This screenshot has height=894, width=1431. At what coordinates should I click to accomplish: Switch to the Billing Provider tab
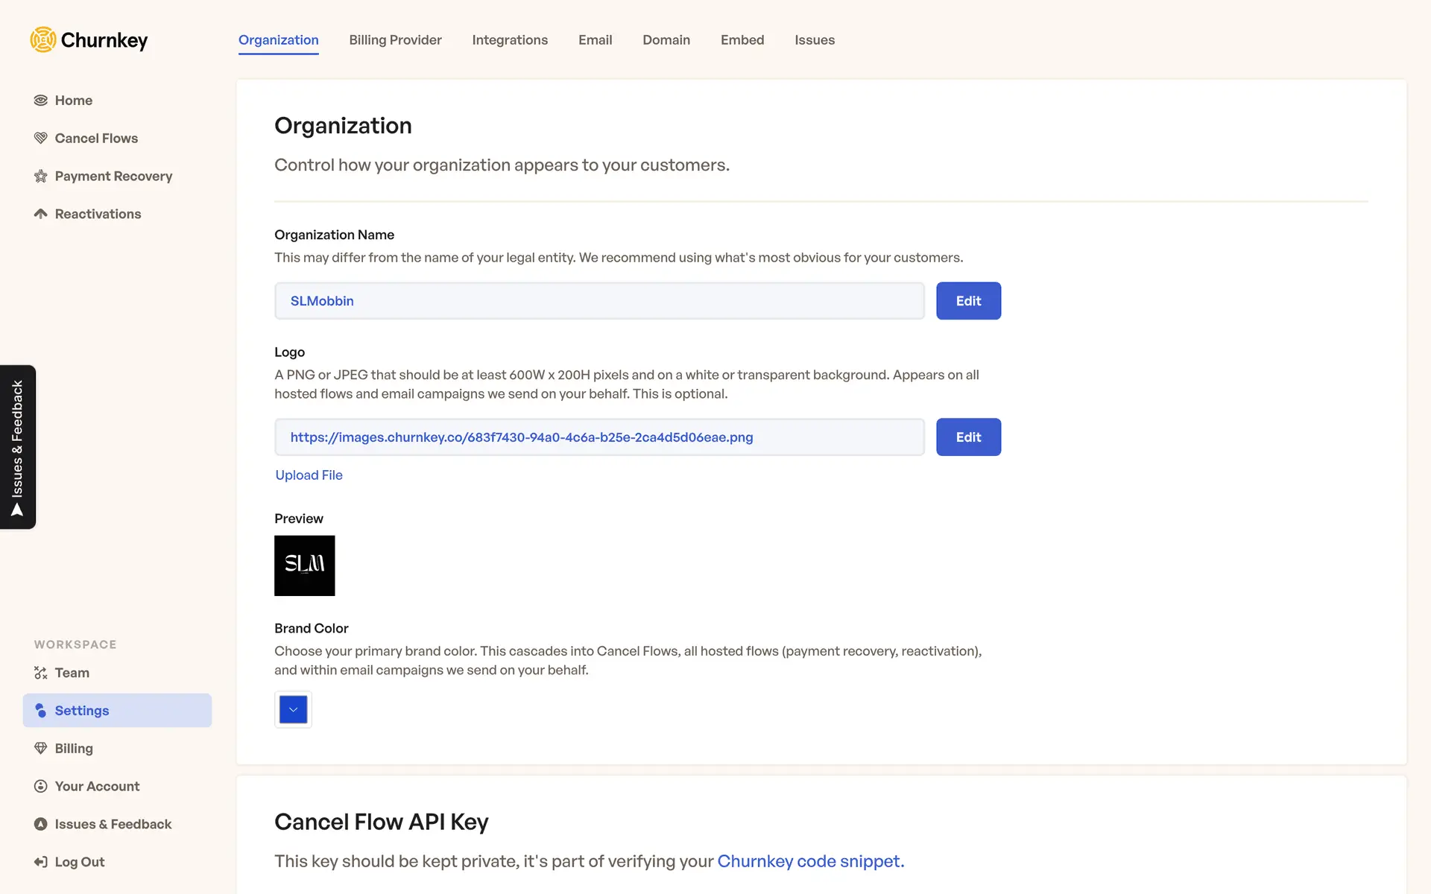coord(395,40)
